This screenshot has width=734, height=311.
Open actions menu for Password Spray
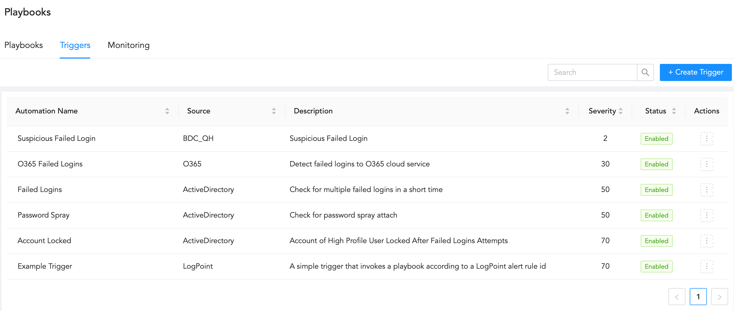pyautogui.click(x=706, y=215)
